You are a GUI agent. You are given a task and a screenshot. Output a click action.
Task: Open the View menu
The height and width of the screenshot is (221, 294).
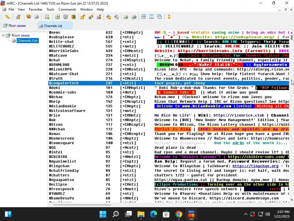(x=21, y=9)
